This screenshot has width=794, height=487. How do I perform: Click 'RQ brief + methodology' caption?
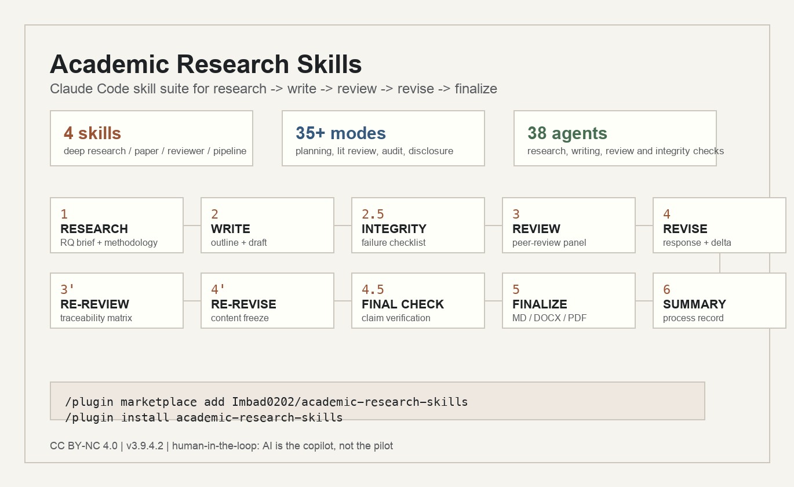point(109,242)
